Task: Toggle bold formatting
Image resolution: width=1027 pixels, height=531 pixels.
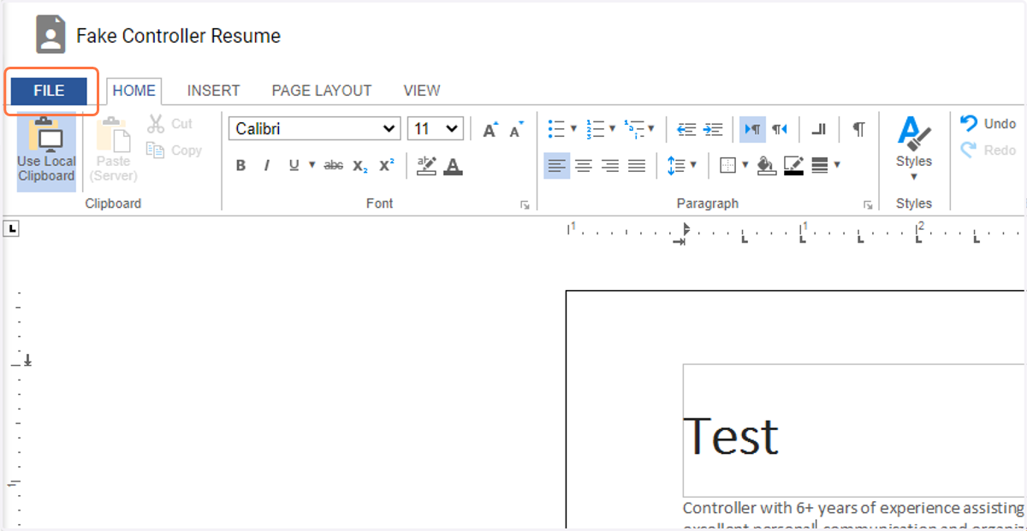Action: click(240, 166)
